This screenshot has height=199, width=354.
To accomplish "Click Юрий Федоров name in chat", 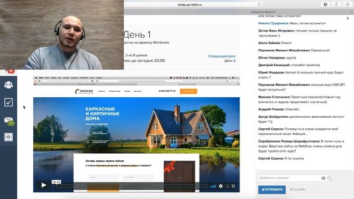I will point(271,72).
